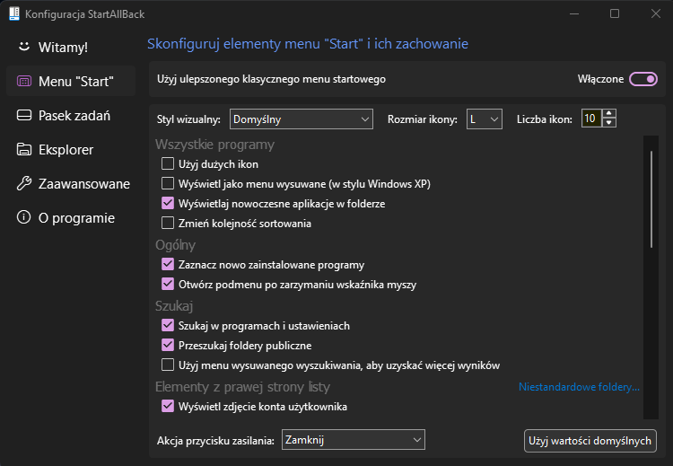Click the info icon beside O programie
This screenshot has height=466, width=673.
click(24, 217)
